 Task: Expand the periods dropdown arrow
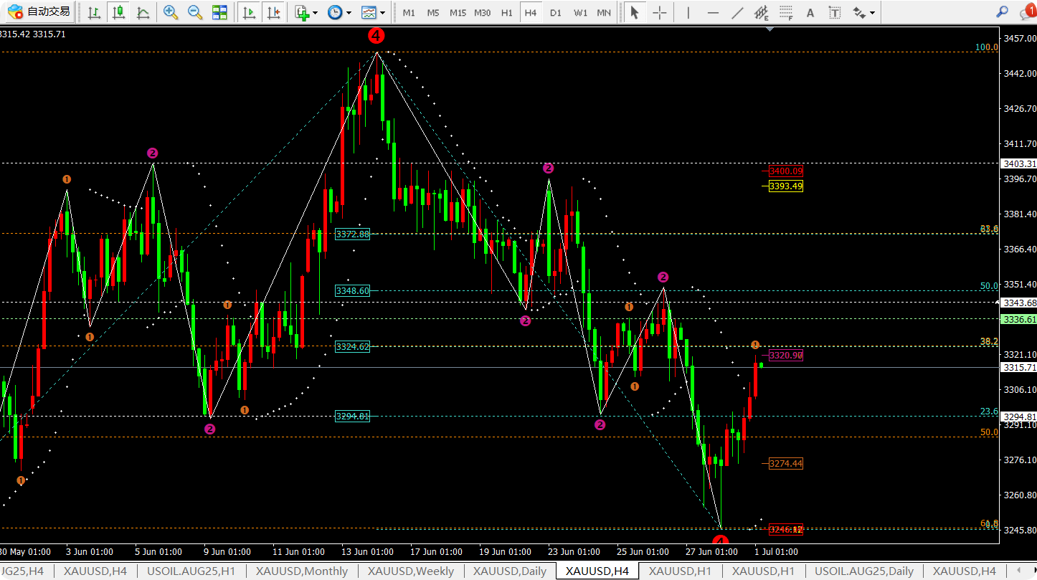coord(349,13)
